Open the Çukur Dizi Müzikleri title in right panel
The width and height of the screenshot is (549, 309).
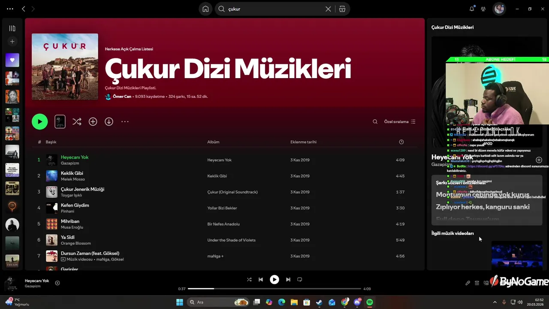(452, 27)
